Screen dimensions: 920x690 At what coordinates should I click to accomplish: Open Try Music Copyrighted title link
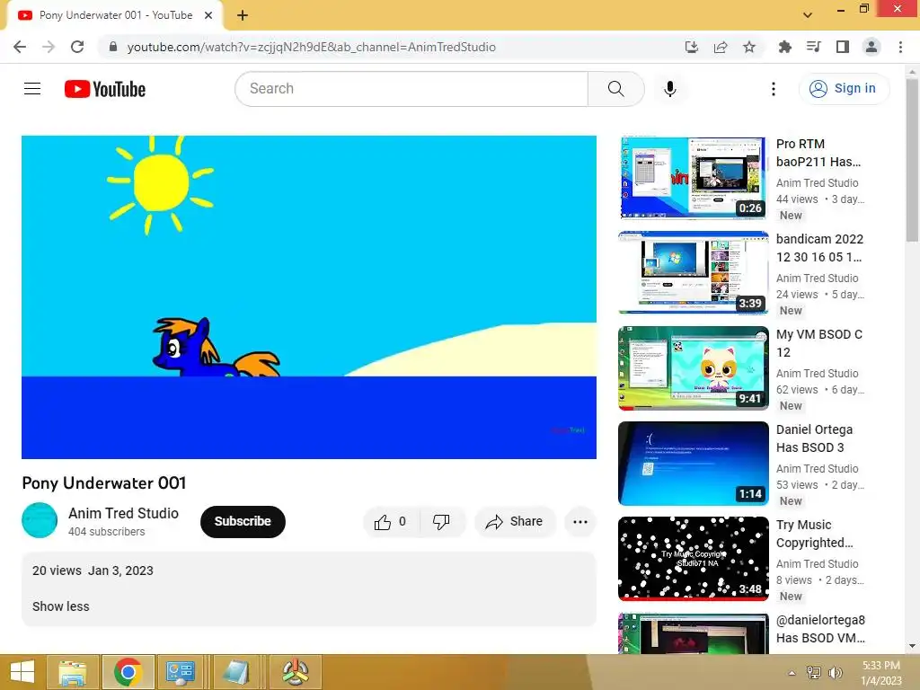[814, 534]
